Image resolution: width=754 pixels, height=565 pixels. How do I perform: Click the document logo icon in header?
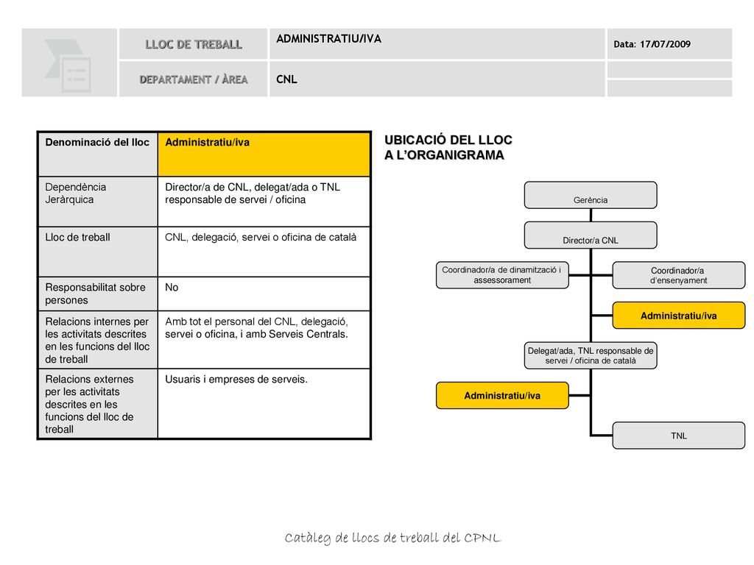pyautogui.click(x=68, y=65)
